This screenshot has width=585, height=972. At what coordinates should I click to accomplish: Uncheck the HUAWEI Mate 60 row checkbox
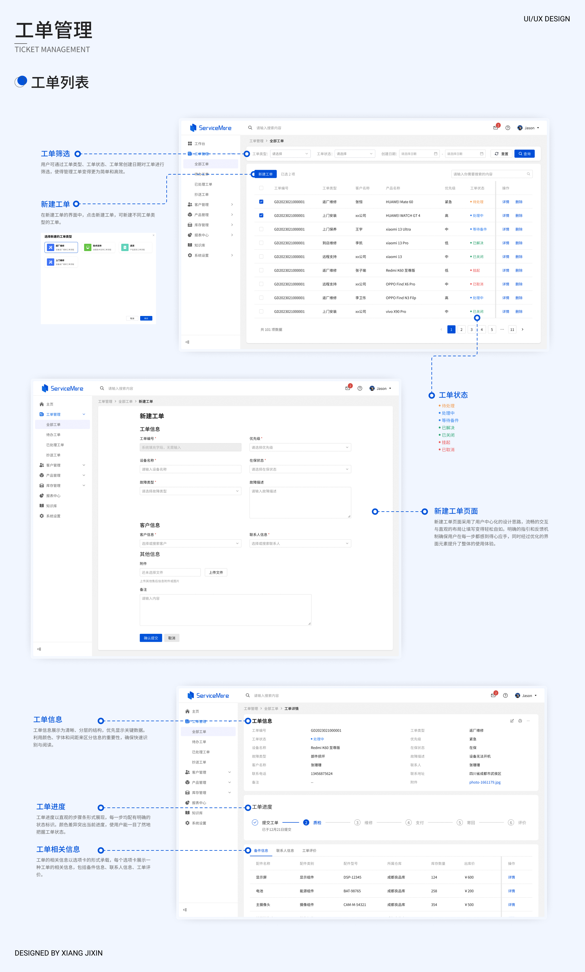[261, 201]
